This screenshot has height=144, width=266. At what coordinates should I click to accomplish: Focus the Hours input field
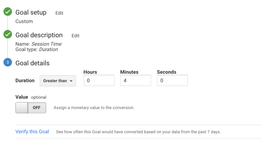click(x=99, y=80)
